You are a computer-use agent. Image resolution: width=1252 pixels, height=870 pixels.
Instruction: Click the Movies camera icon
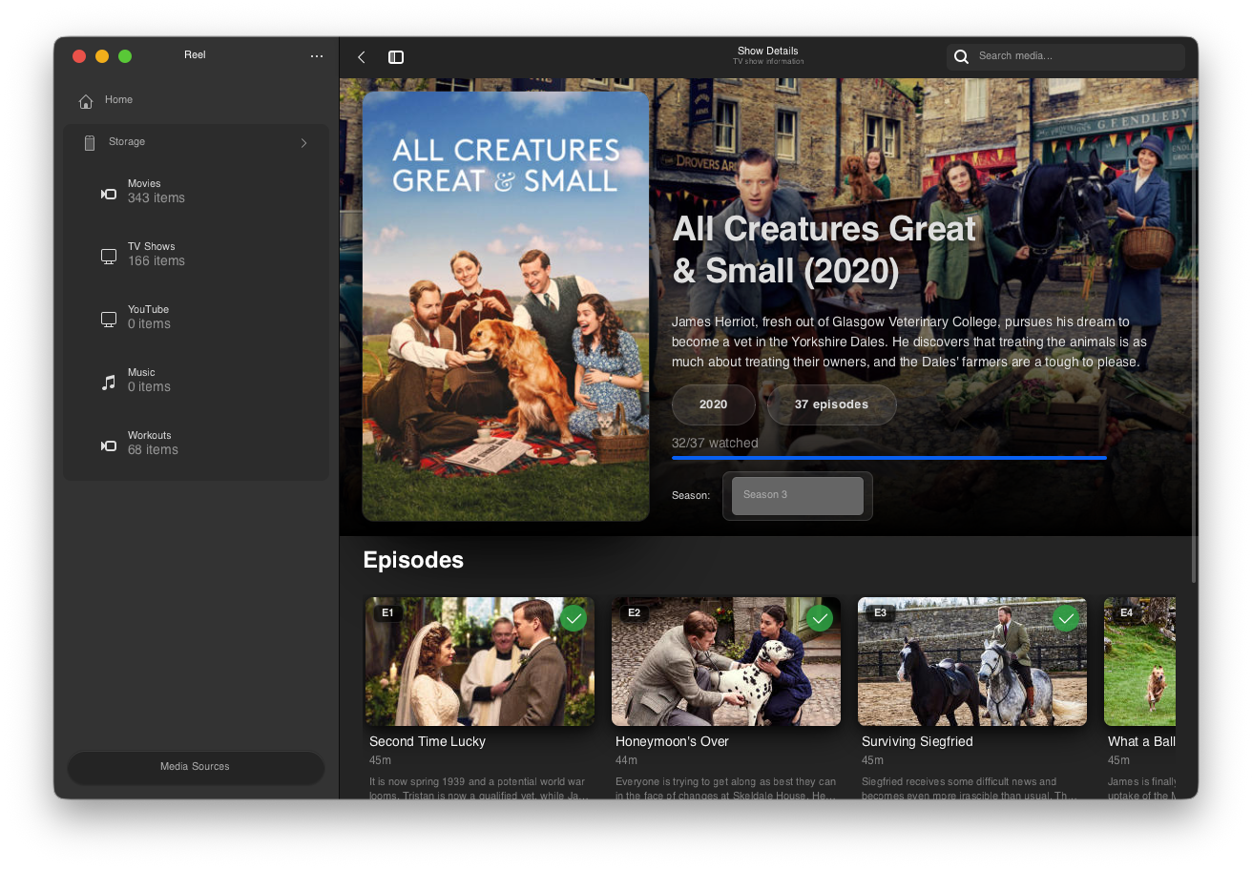click(x=109, y=194)
